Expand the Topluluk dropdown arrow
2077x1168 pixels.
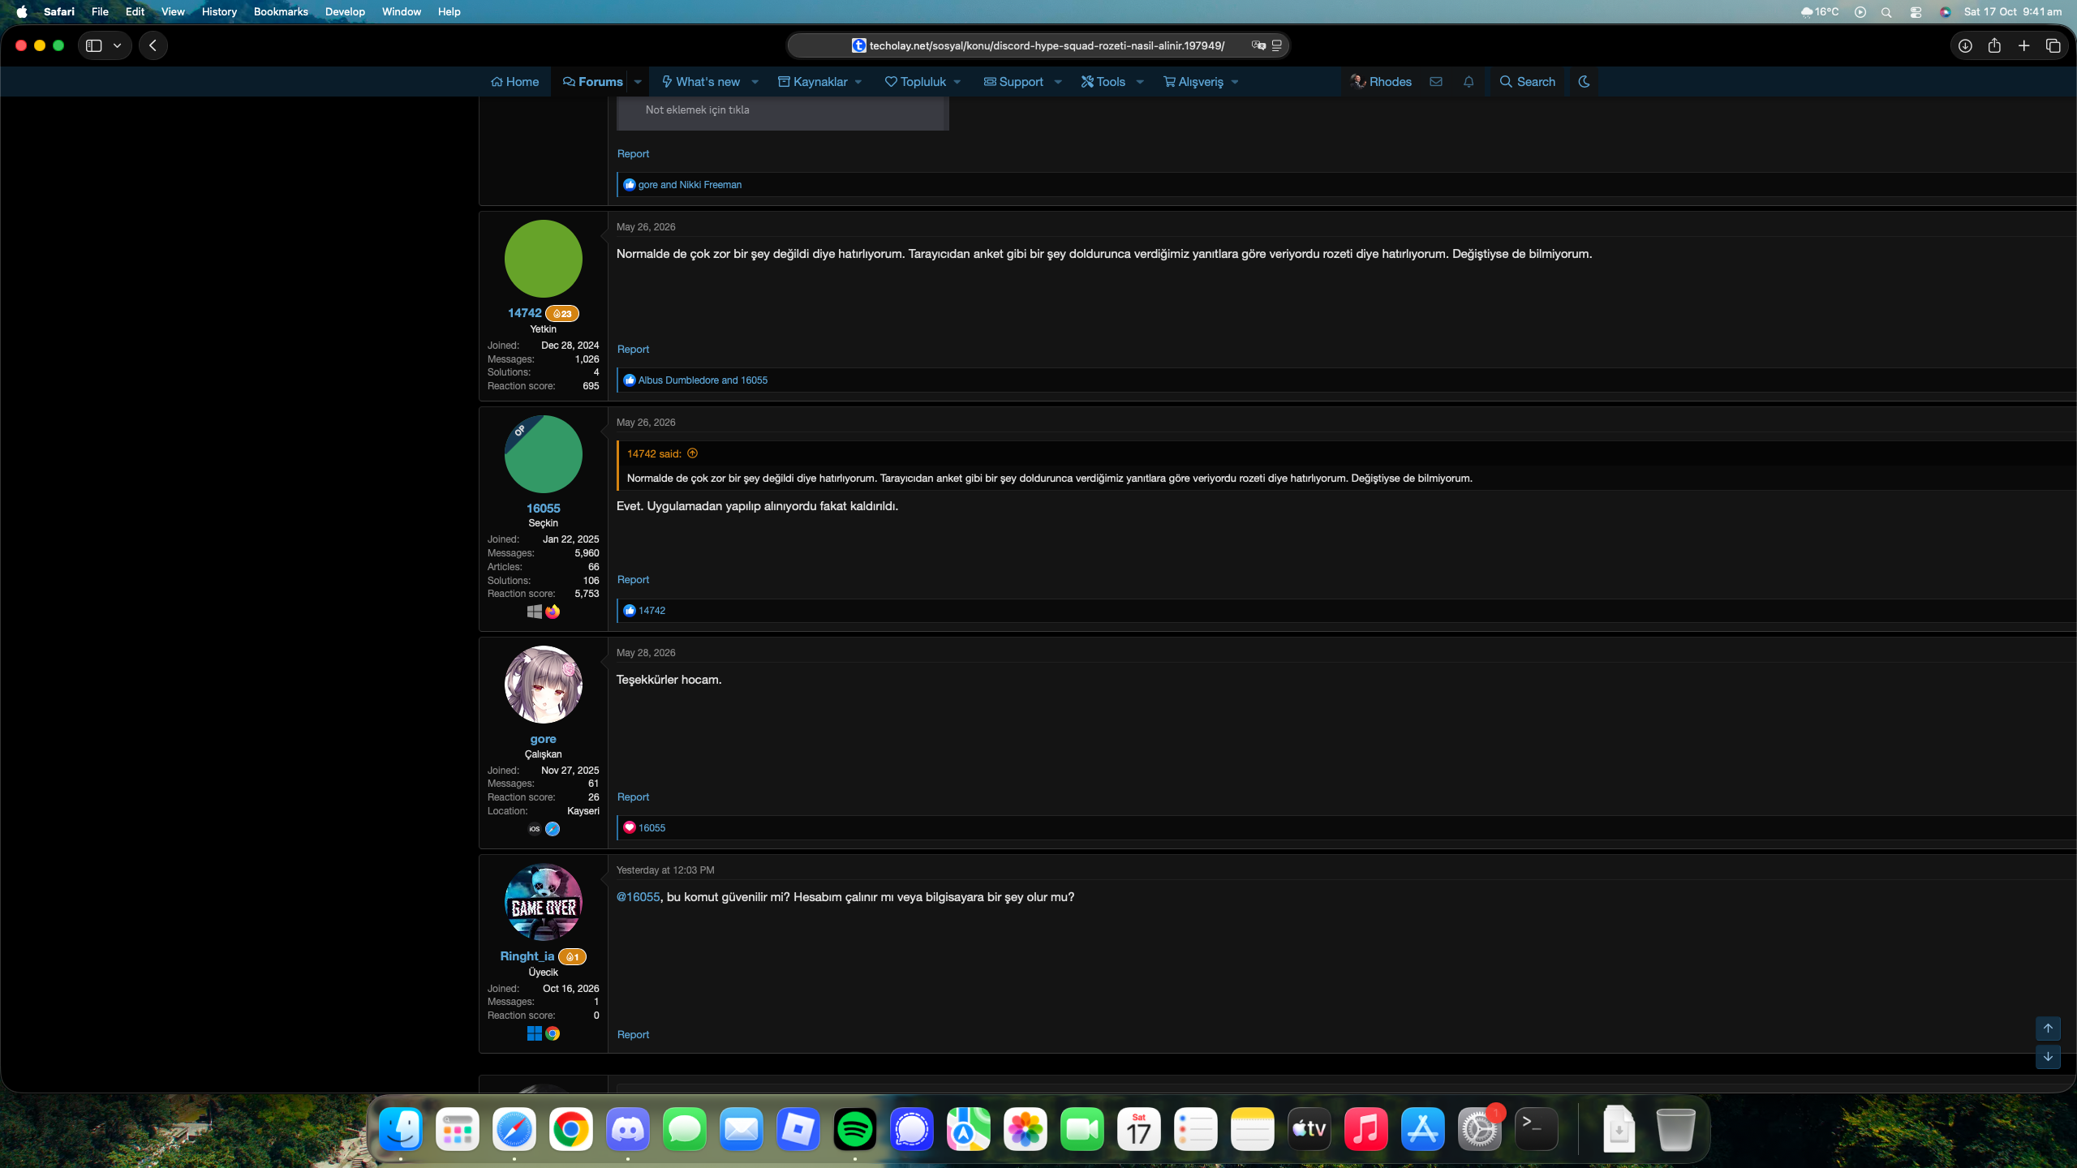click(957, 82)
